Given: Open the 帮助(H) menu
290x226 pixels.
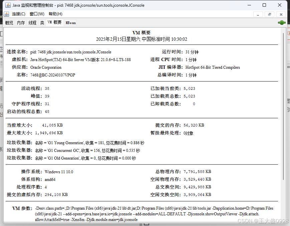Looking at the screenshot, I should 55,14.
